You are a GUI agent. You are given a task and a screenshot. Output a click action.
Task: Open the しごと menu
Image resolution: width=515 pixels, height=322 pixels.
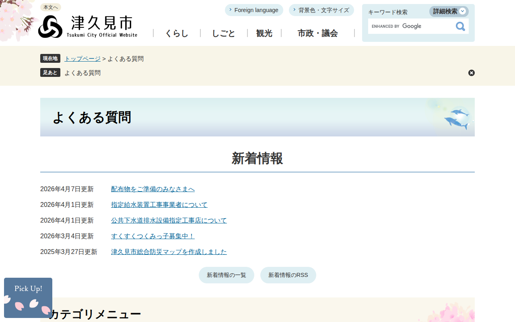(x=224, y=33)
